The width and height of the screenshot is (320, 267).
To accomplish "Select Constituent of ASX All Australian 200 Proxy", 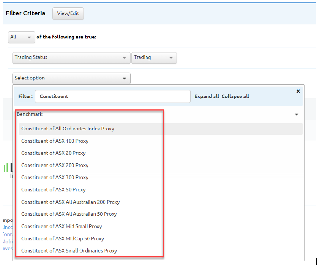I will (71, 202).
